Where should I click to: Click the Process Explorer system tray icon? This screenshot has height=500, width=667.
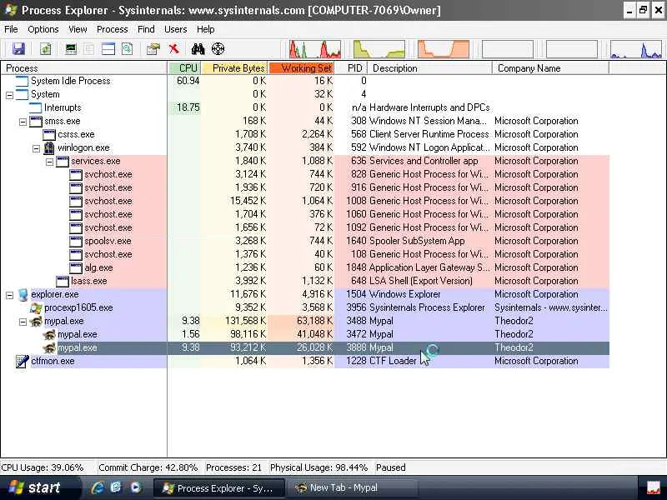tap(653, 487)
